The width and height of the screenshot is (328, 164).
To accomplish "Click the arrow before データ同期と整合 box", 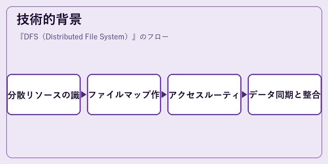I will click(x=244, y=95).
